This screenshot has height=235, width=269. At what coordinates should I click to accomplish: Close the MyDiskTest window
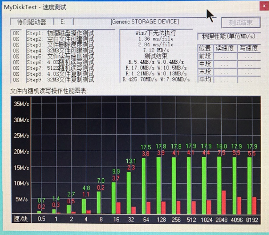[x=264, y=6]
